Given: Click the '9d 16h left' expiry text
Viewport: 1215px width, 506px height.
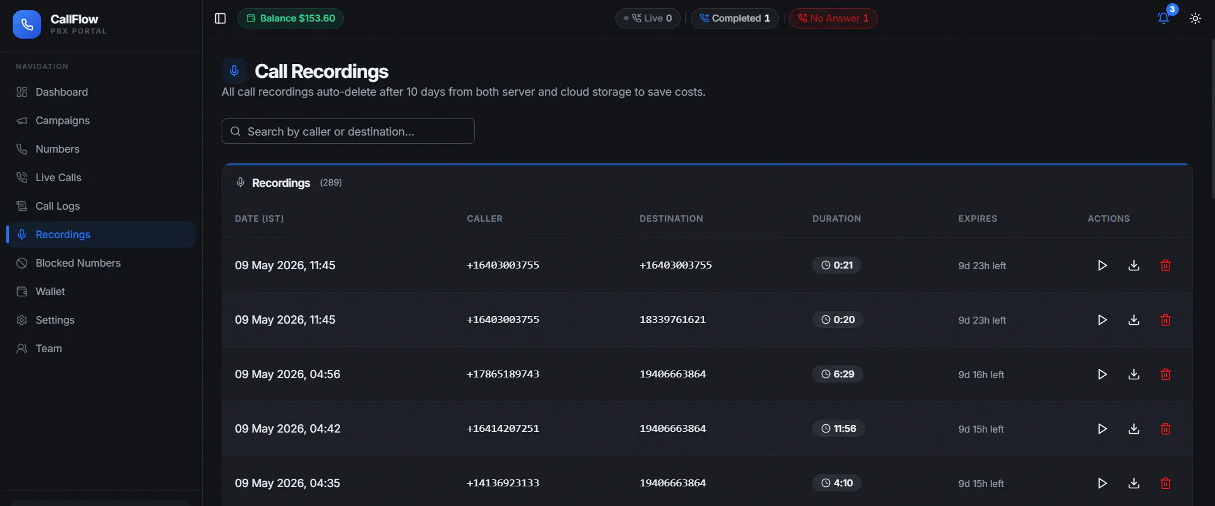Looking at the screenshot, I should [981, 375].
